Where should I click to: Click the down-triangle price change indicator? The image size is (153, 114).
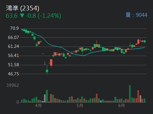tap(22, 16)
